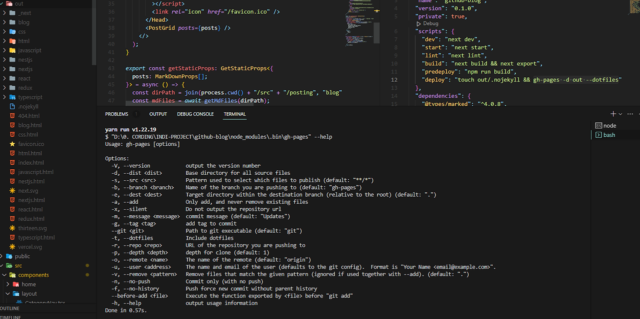
Task: Switch to the OUTPUT tab
Action: (158, 114)
